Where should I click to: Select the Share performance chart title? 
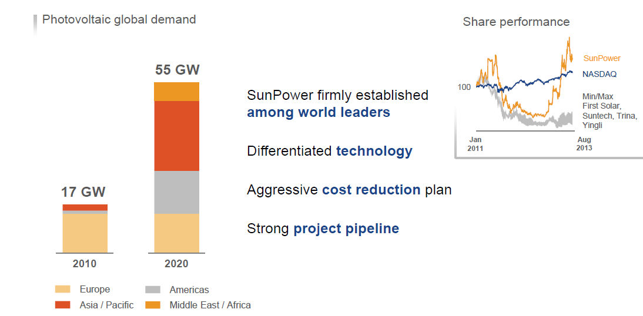(516, 22)
